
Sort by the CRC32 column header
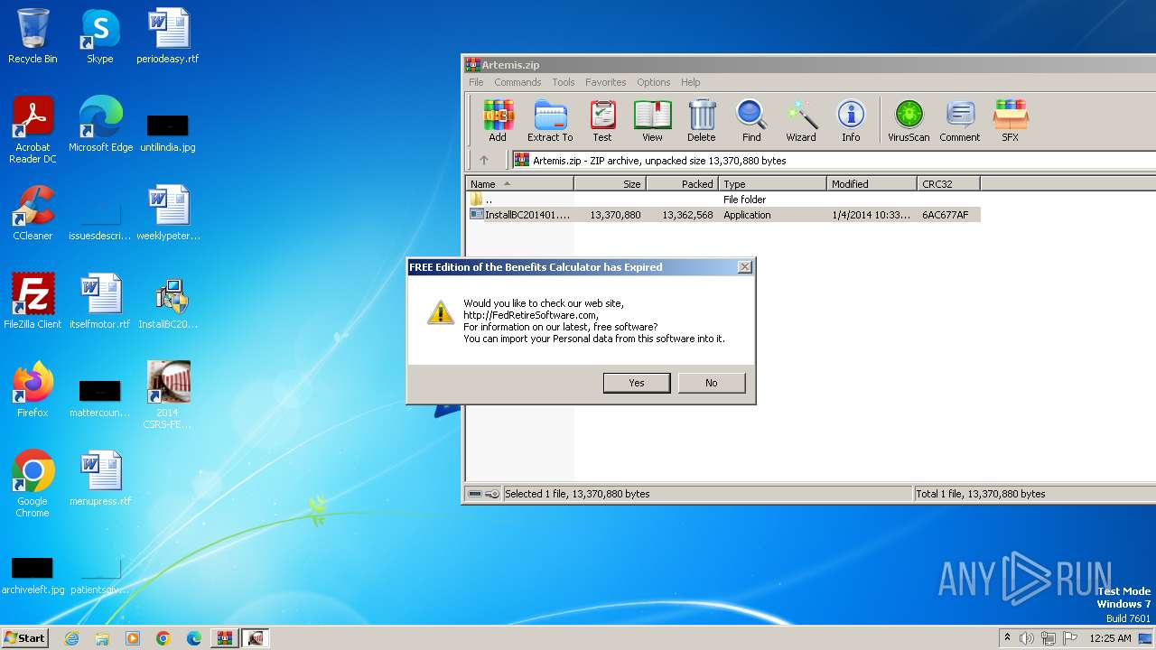948,183
